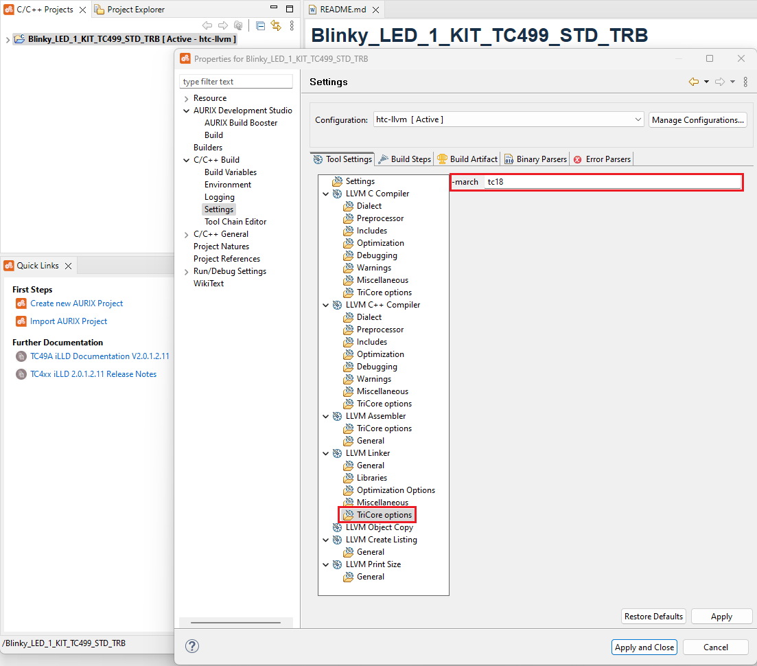
Task: Click the -march text field
Action: pyautogui.click(x=611, y=182)
